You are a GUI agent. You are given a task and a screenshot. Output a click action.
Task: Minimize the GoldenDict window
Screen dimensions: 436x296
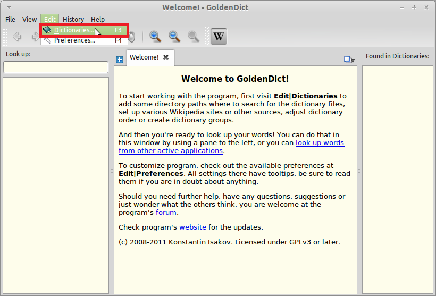tap(402, 7)
